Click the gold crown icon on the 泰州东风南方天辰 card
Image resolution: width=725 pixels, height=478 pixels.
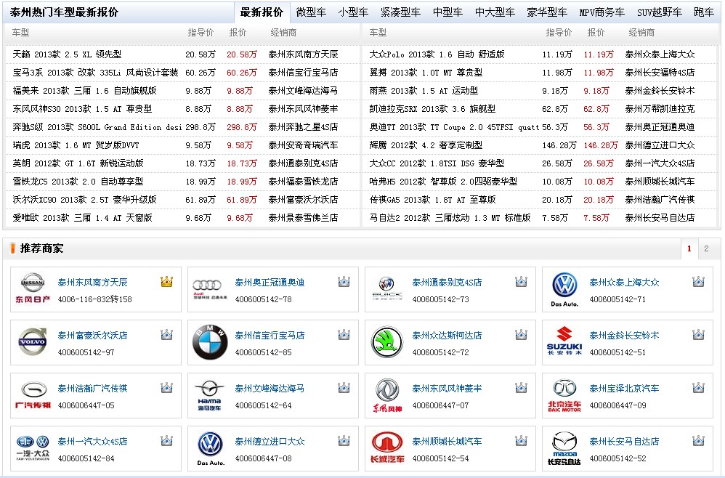(166, 281)
